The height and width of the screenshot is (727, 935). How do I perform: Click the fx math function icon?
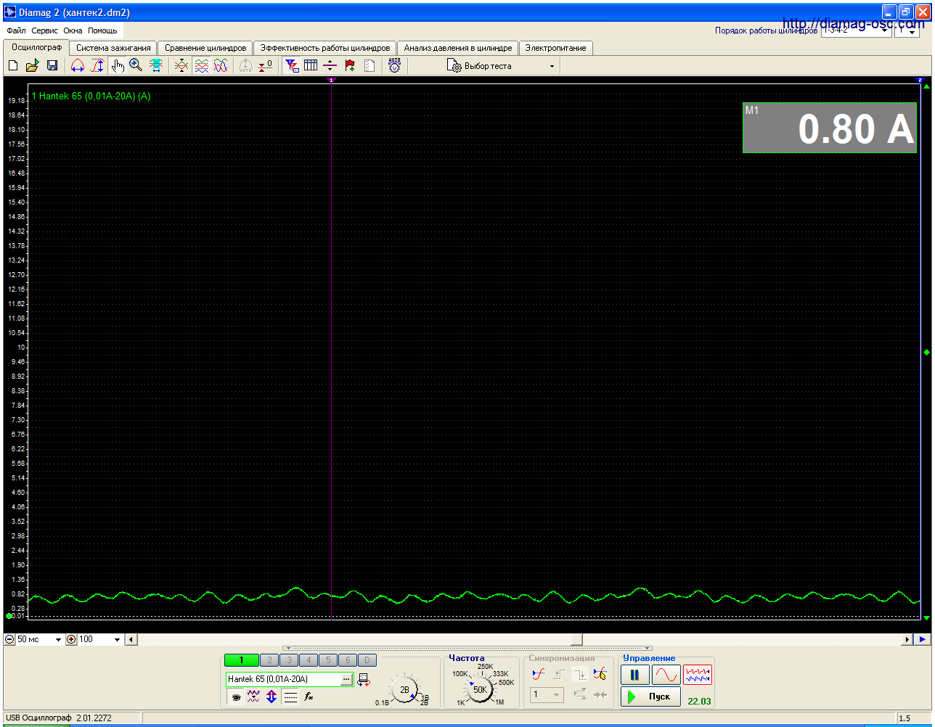coord(309,697)
